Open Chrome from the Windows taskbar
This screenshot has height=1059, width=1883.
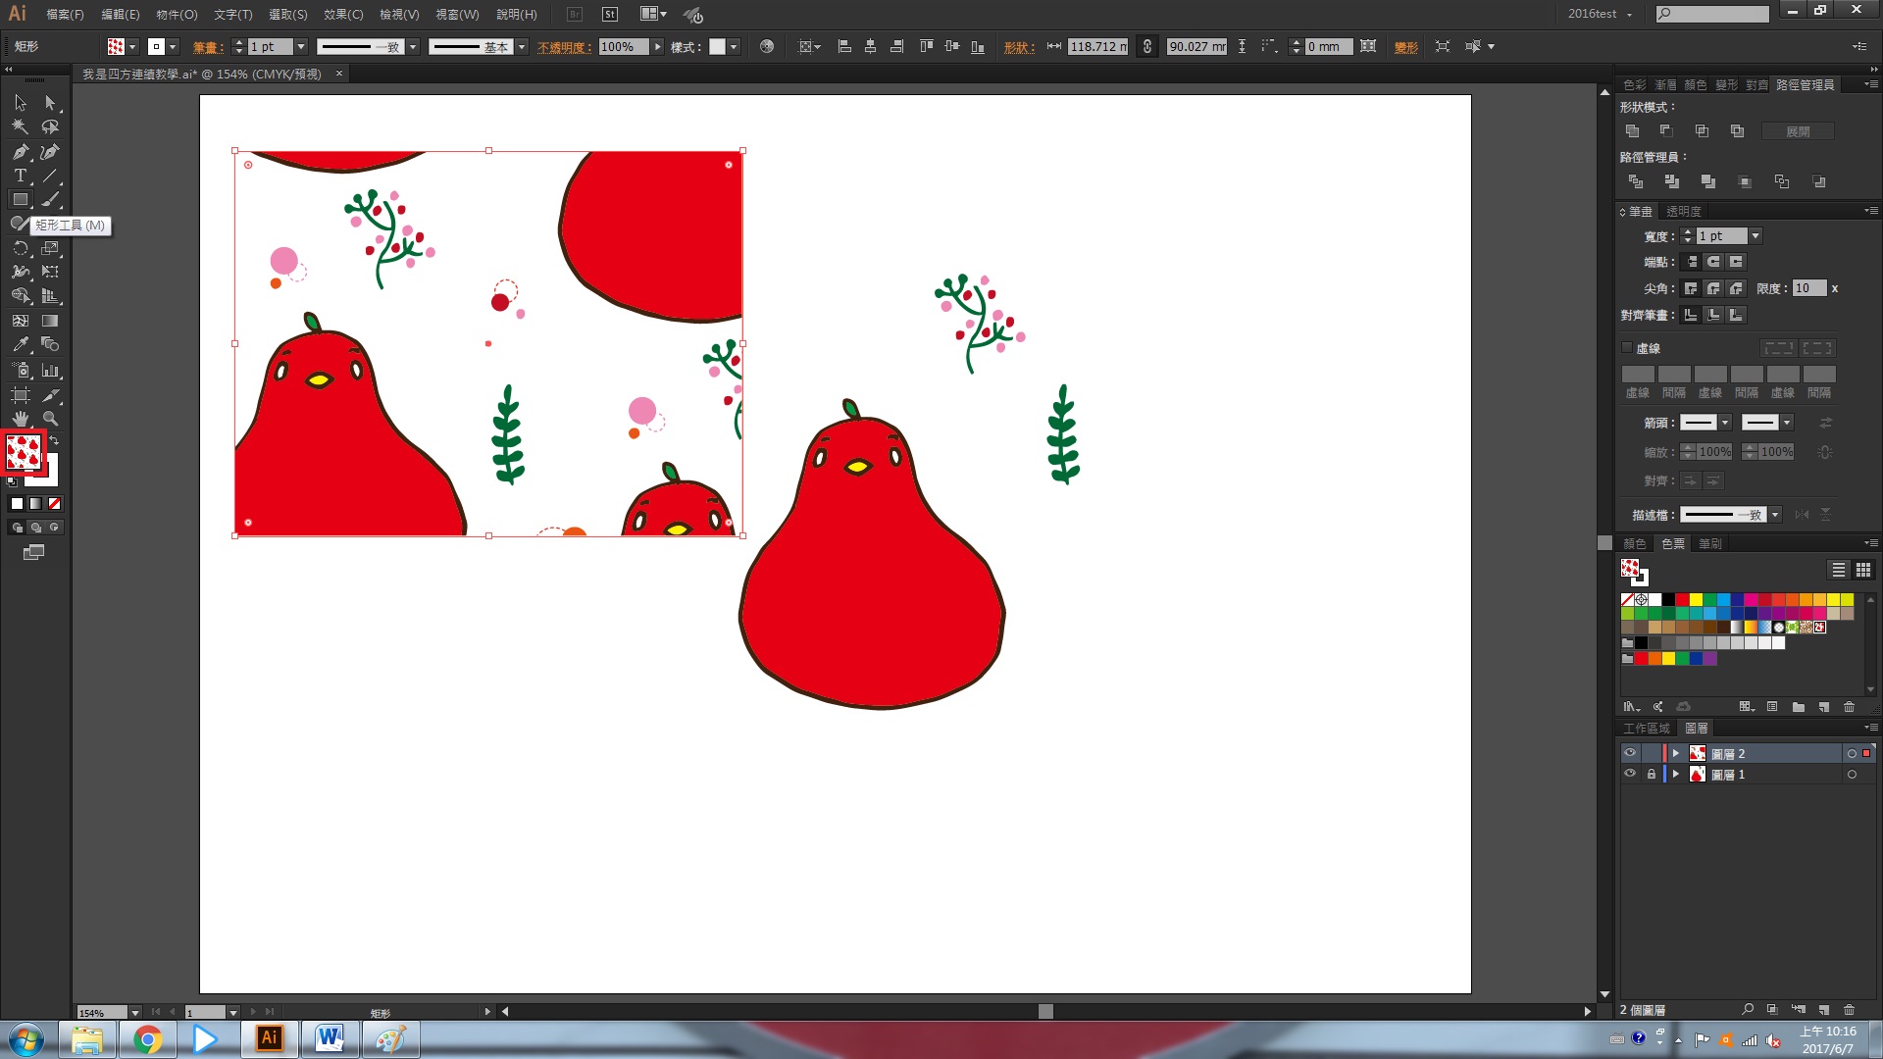(x=148, y=1039)
